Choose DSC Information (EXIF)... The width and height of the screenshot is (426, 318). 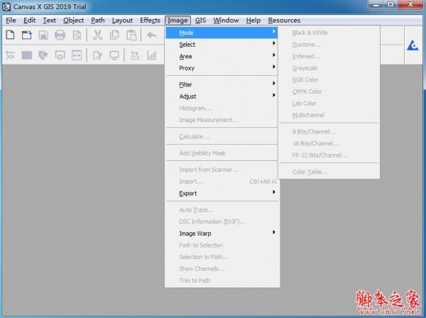coord(222,221)
